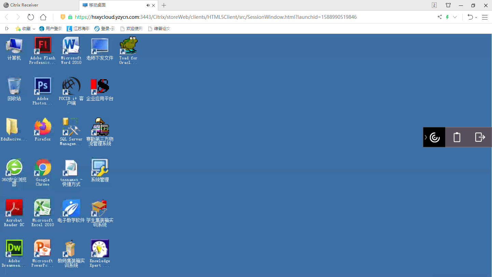Open Microsoft Excel 2010 shortcut
492x277 pixels.
pyautogui.click(x=43, y=208)
